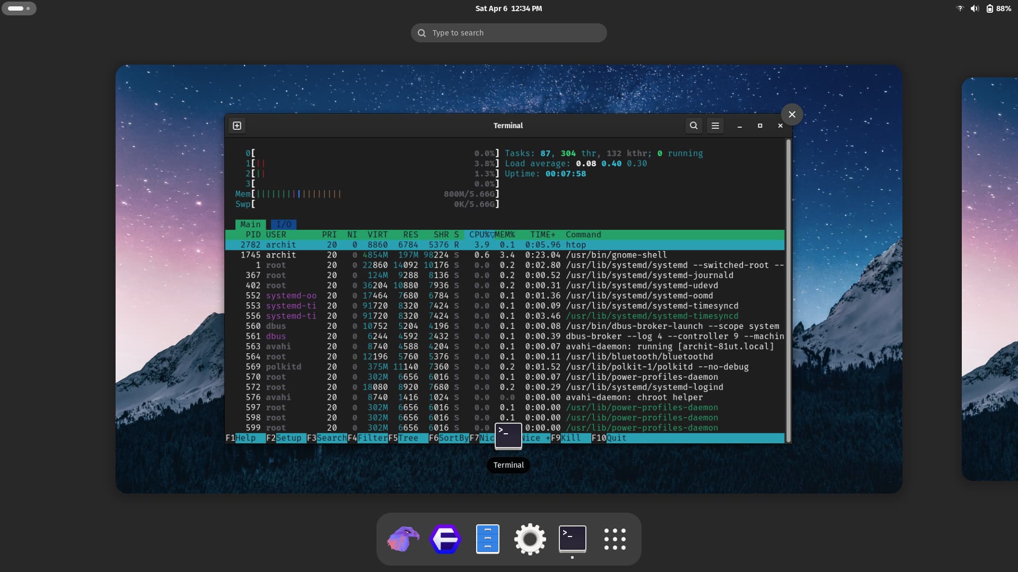Image resolution: width=1018 pixels, height=572 pixels.
Task: Select the avahi-daemon chroot helper row
Action: [x=505, y=397]
